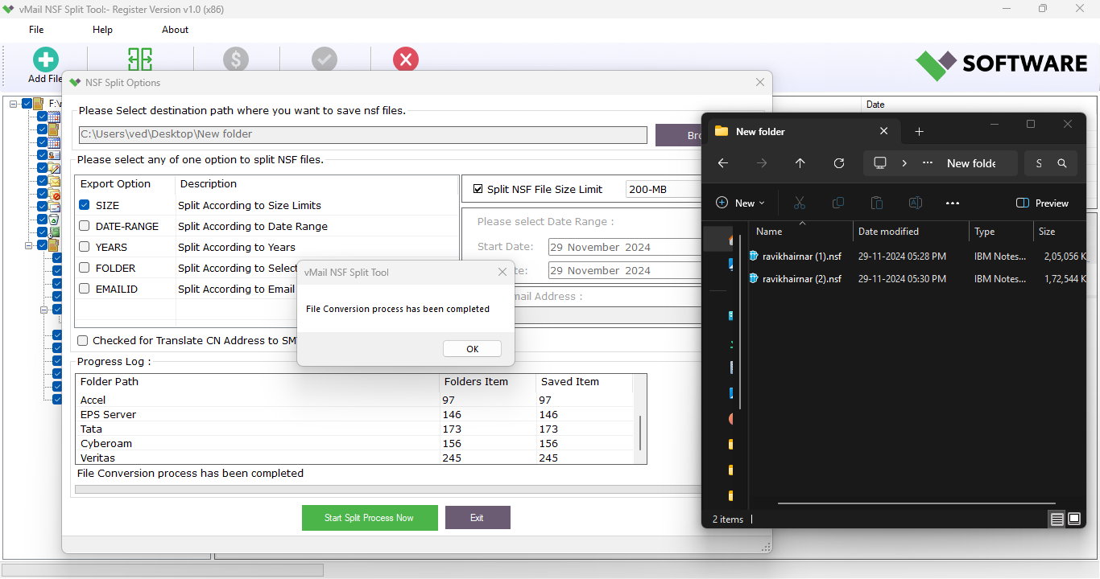
Task: Click the root F: folder icon in tree
Action: [x=38, y=104]
